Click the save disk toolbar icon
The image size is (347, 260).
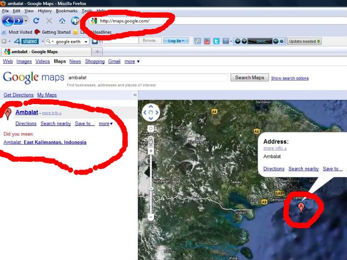point(226,41)
